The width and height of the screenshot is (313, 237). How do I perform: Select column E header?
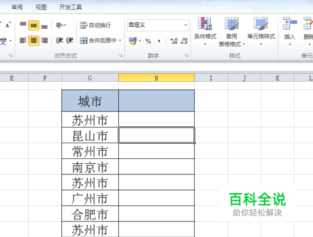click(12, 78)
